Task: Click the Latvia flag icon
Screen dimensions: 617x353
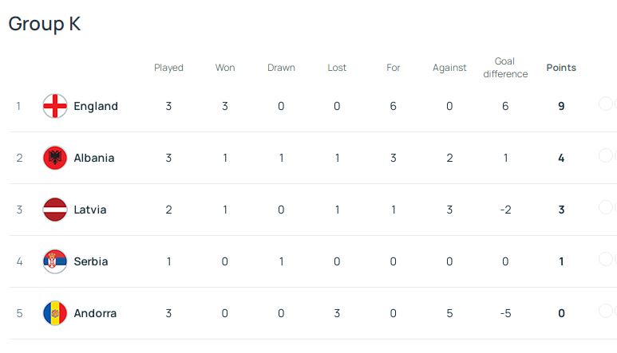Action: coord(55,210)
